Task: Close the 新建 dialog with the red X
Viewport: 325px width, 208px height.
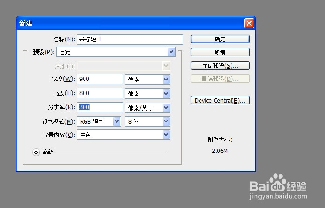Action: [x=249, y=23]
